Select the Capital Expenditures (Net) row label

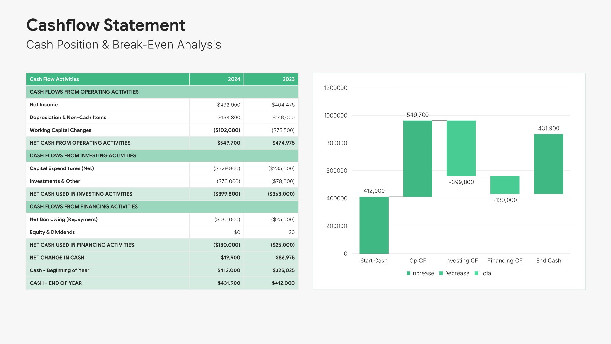[62, 168]
